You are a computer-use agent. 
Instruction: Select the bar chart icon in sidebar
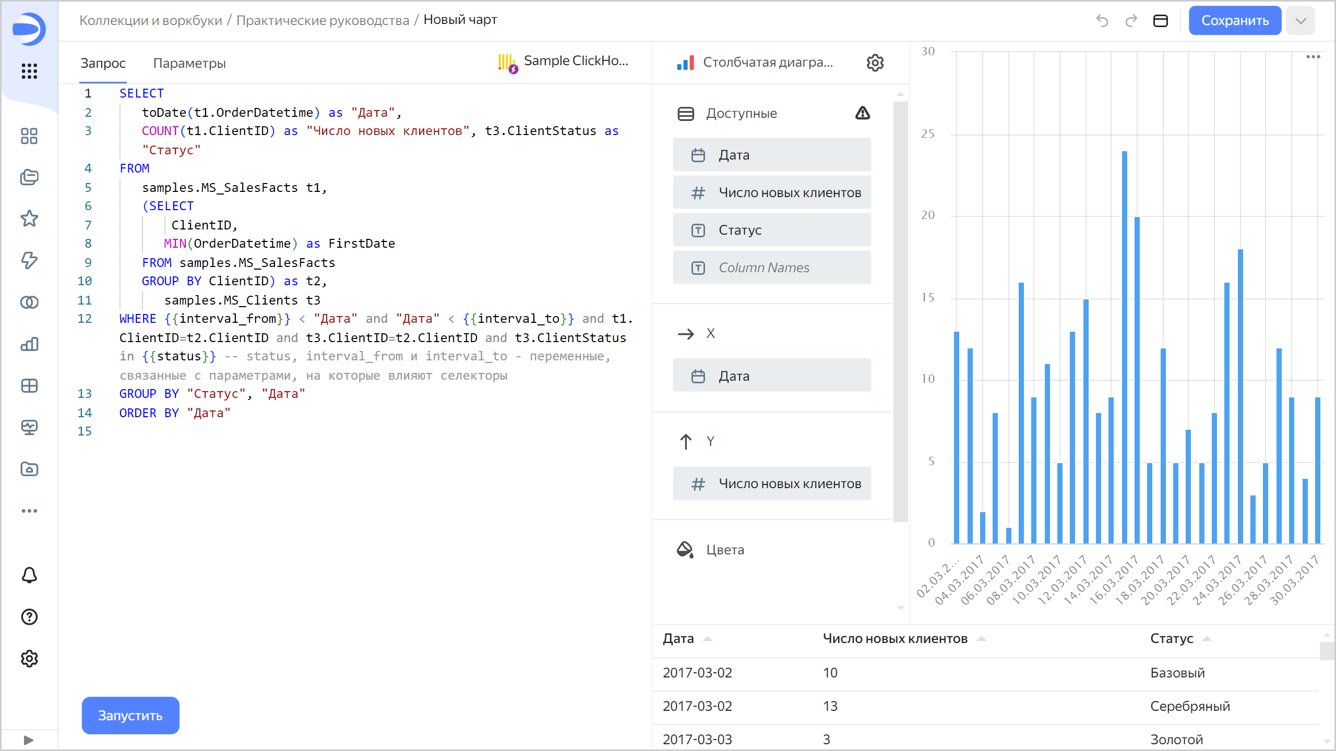click(29, 344)
